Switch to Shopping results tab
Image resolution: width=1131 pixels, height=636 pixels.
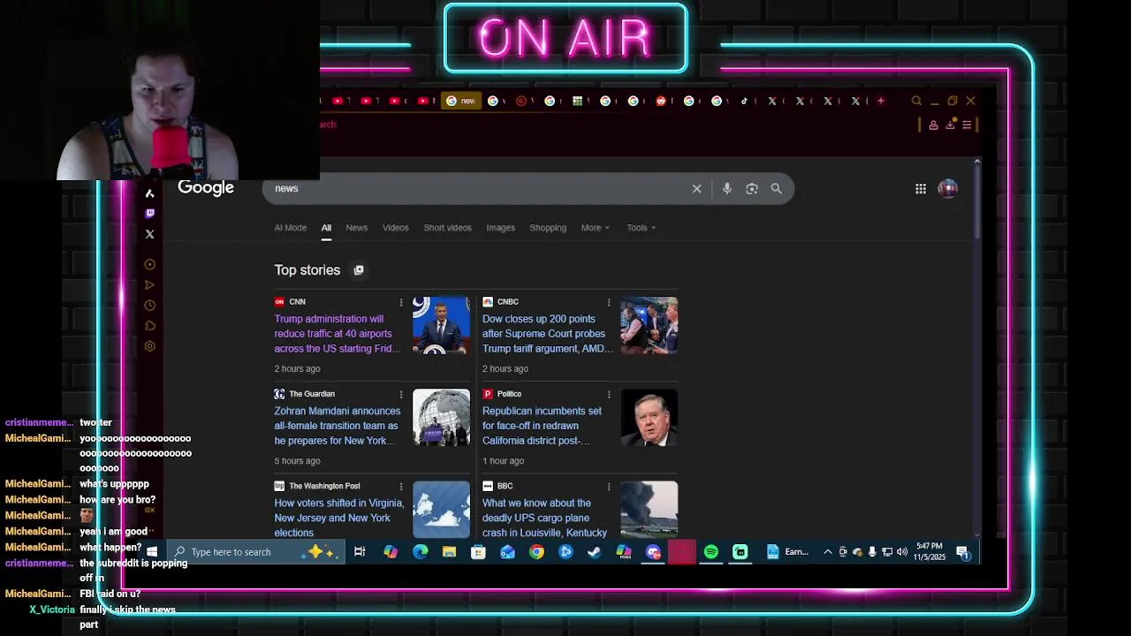coord(548,228)
